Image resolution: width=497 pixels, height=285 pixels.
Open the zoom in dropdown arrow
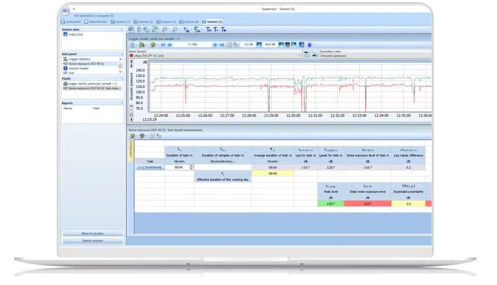pyautogui.click(x=169, y=30)
